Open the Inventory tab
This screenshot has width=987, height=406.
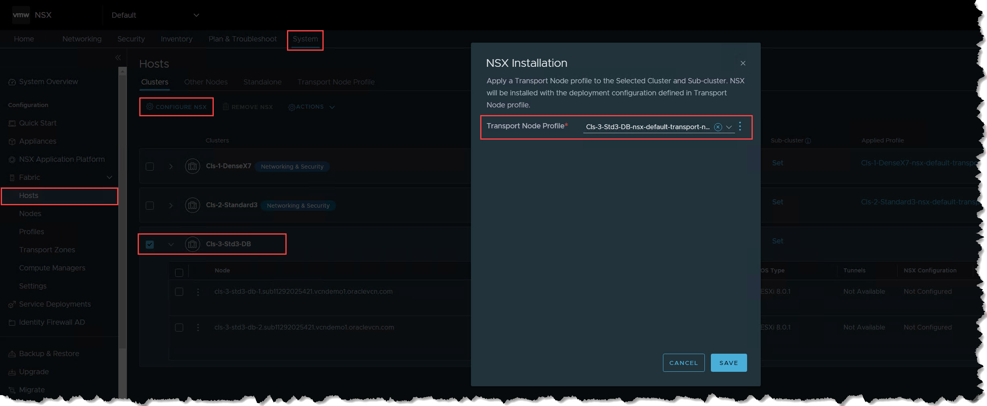176,39
